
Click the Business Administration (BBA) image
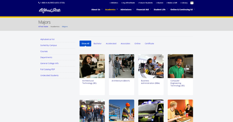[151, 66]
